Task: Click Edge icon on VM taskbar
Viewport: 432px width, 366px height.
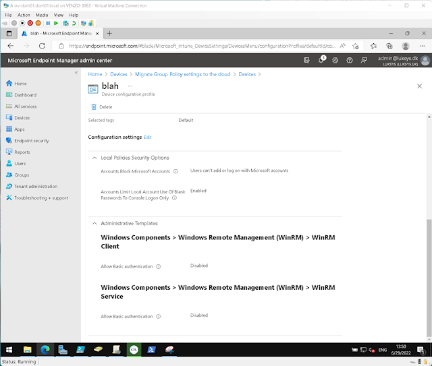Action: [45, 350]
